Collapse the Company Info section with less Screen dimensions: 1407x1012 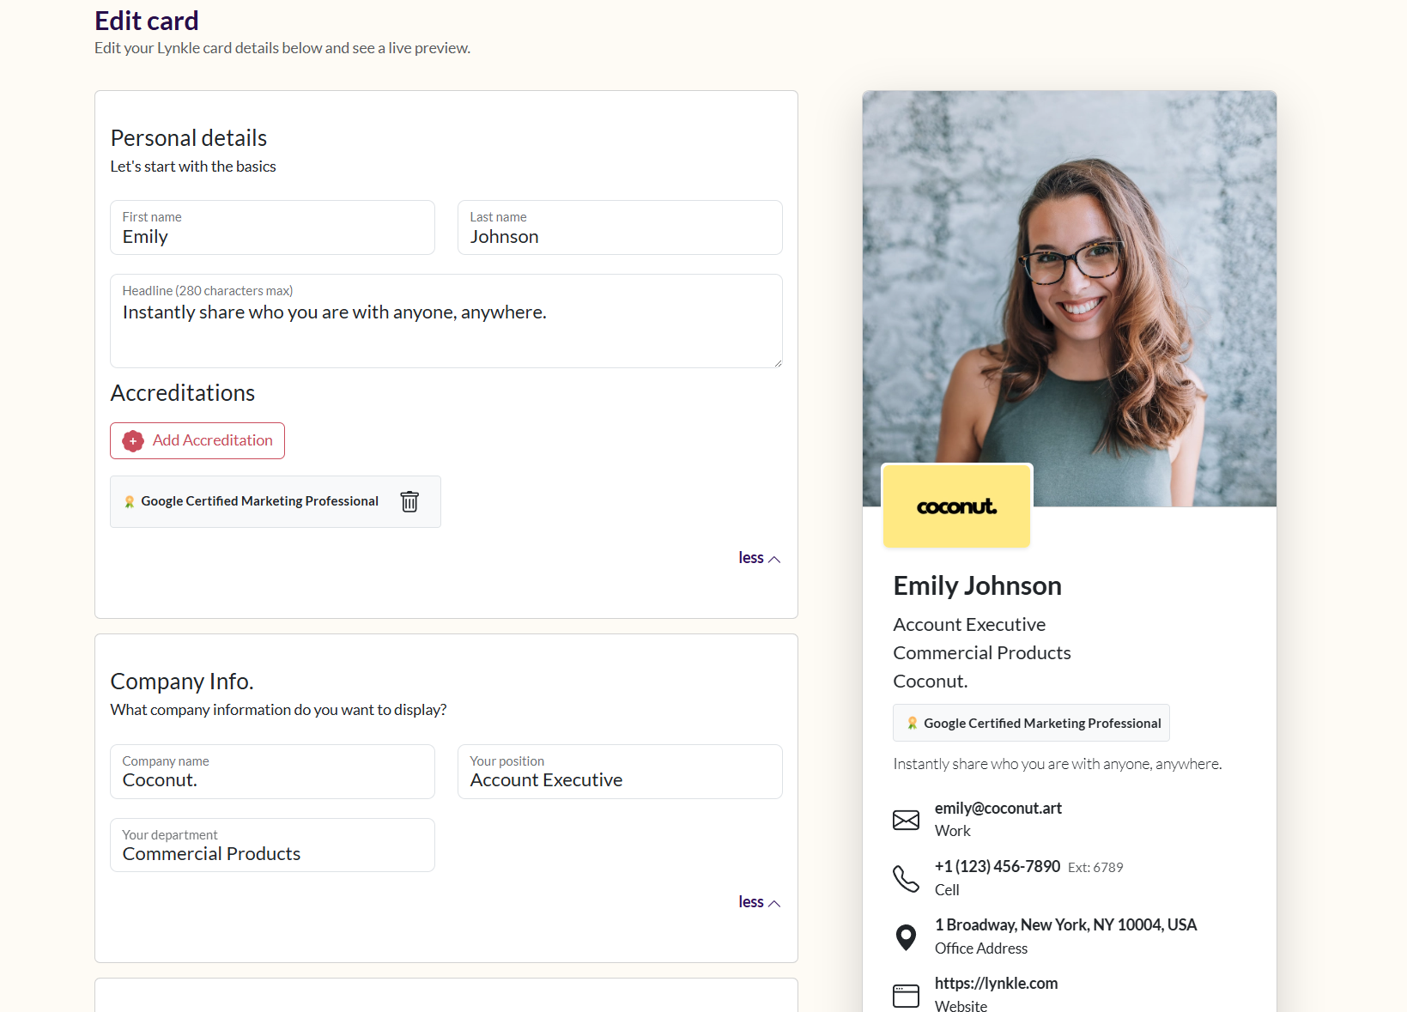pyautogui.click(x=759, y=902)
